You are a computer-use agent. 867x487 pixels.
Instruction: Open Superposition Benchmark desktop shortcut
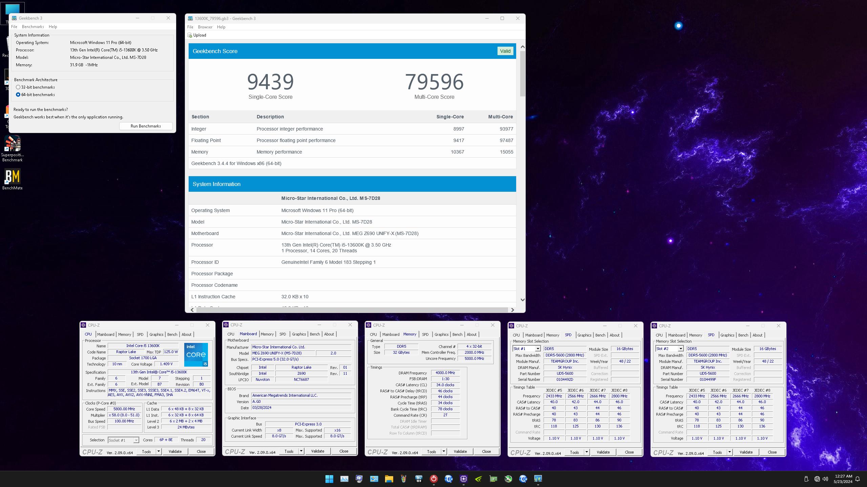pos(13,149)
